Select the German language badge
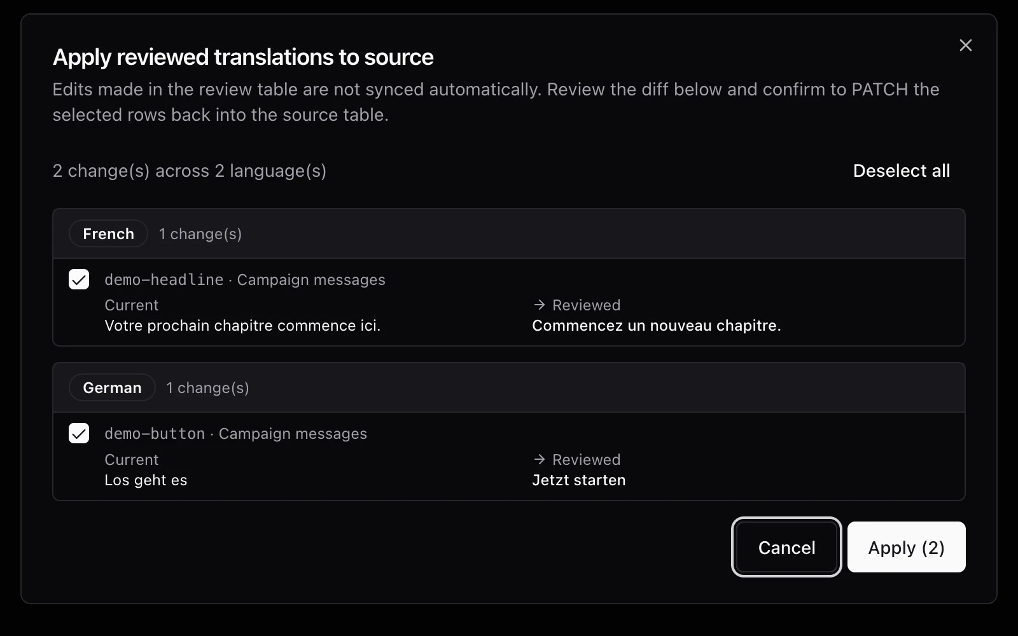The width and height of the screenshot is (1018, 636). pos(112,387)
